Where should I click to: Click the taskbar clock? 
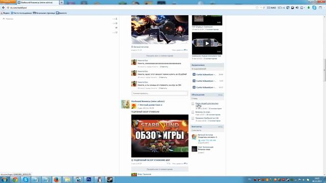click(x=317, y=179)
